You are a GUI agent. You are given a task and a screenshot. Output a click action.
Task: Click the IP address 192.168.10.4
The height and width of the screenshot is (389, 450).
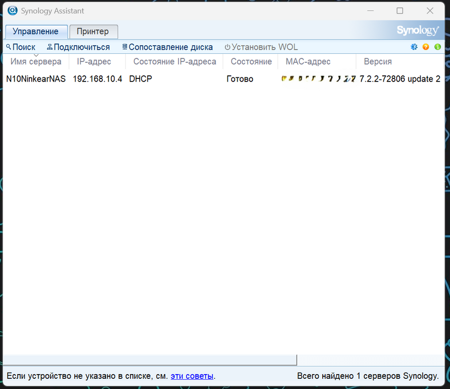97,79
